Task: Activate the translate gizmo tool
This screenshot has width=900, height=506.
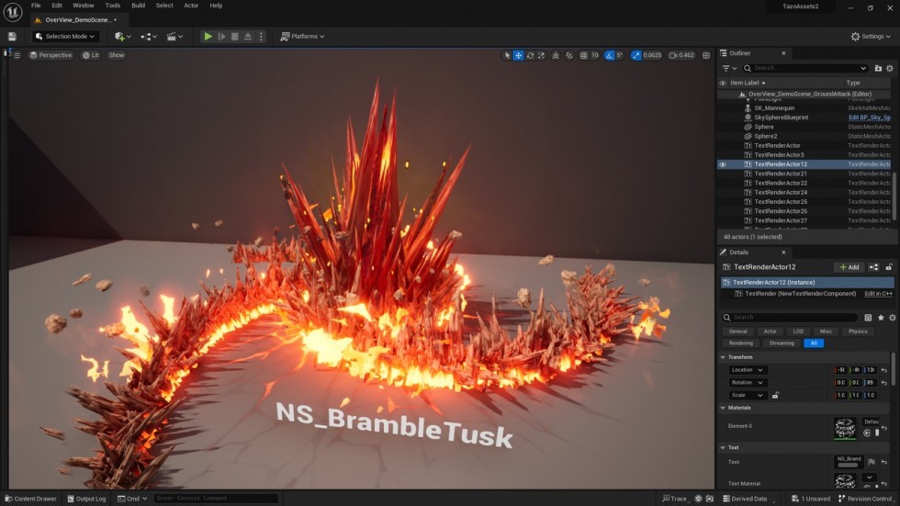Action: click(518, 55)
